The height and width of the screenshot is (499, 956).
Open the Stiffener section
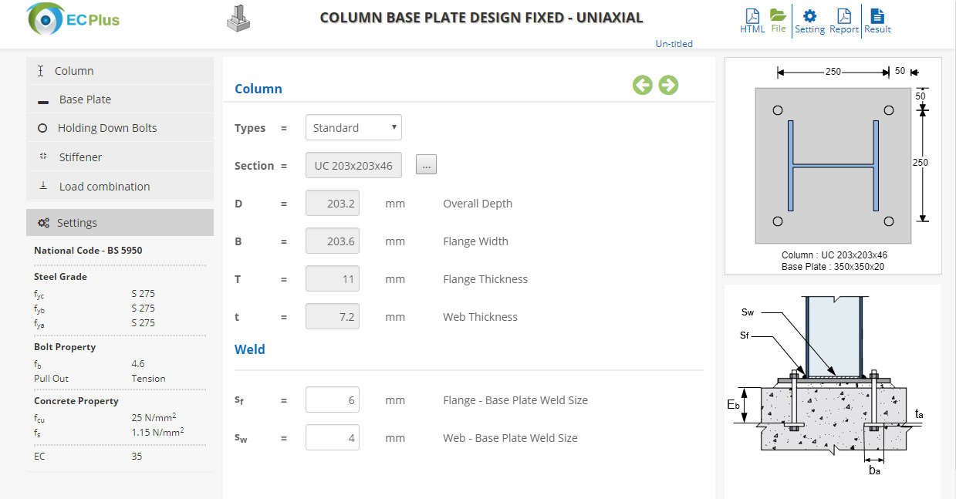[x=120, y=157]
